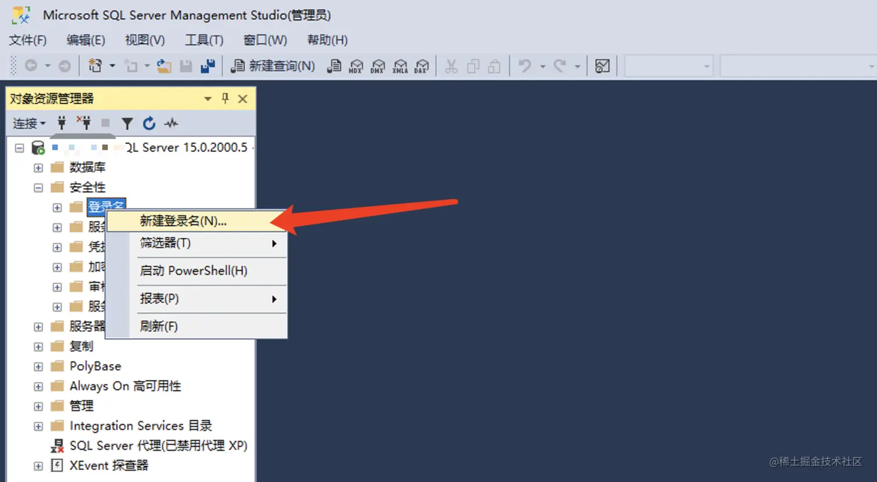
Task: Click the Save floppy disk icon
Action: 186,66
